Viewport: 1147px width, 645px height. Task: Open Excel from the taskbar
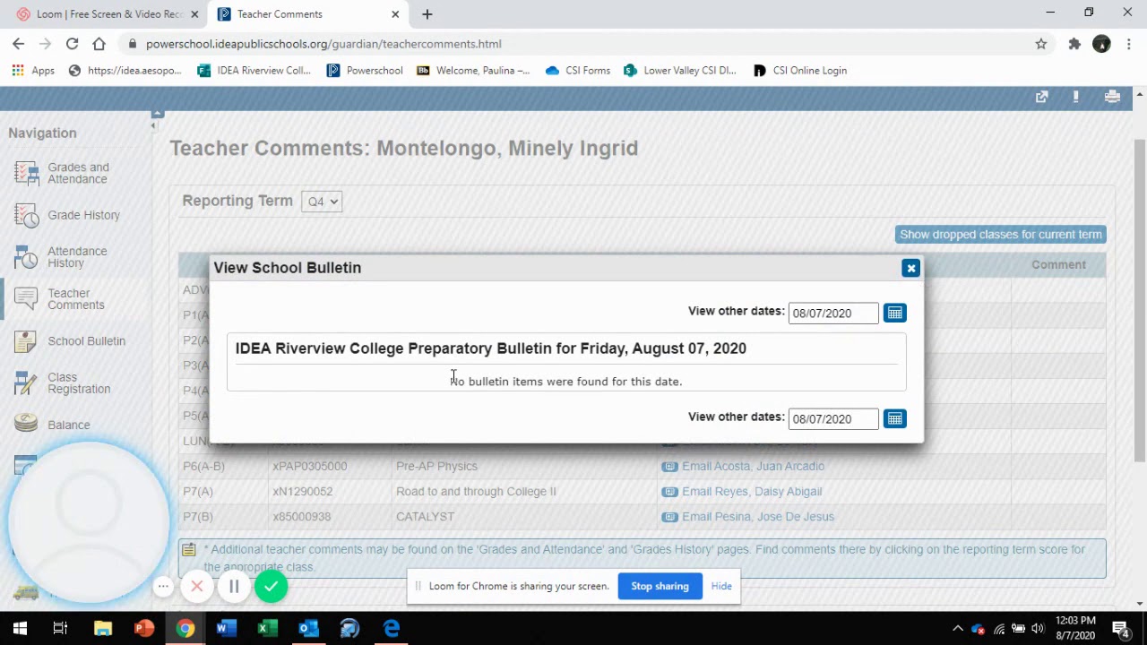click(267, 628)
